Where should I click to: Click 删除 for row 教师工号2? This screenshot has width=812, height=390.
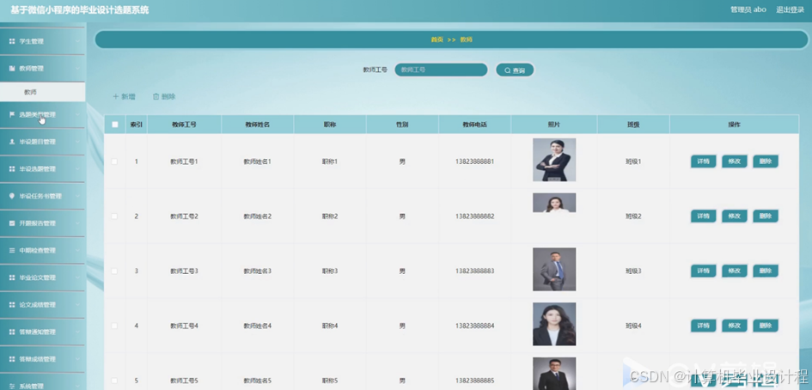tap(766, 216)
